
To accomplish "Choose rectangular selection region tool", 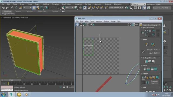I will (x=42, y=8).
